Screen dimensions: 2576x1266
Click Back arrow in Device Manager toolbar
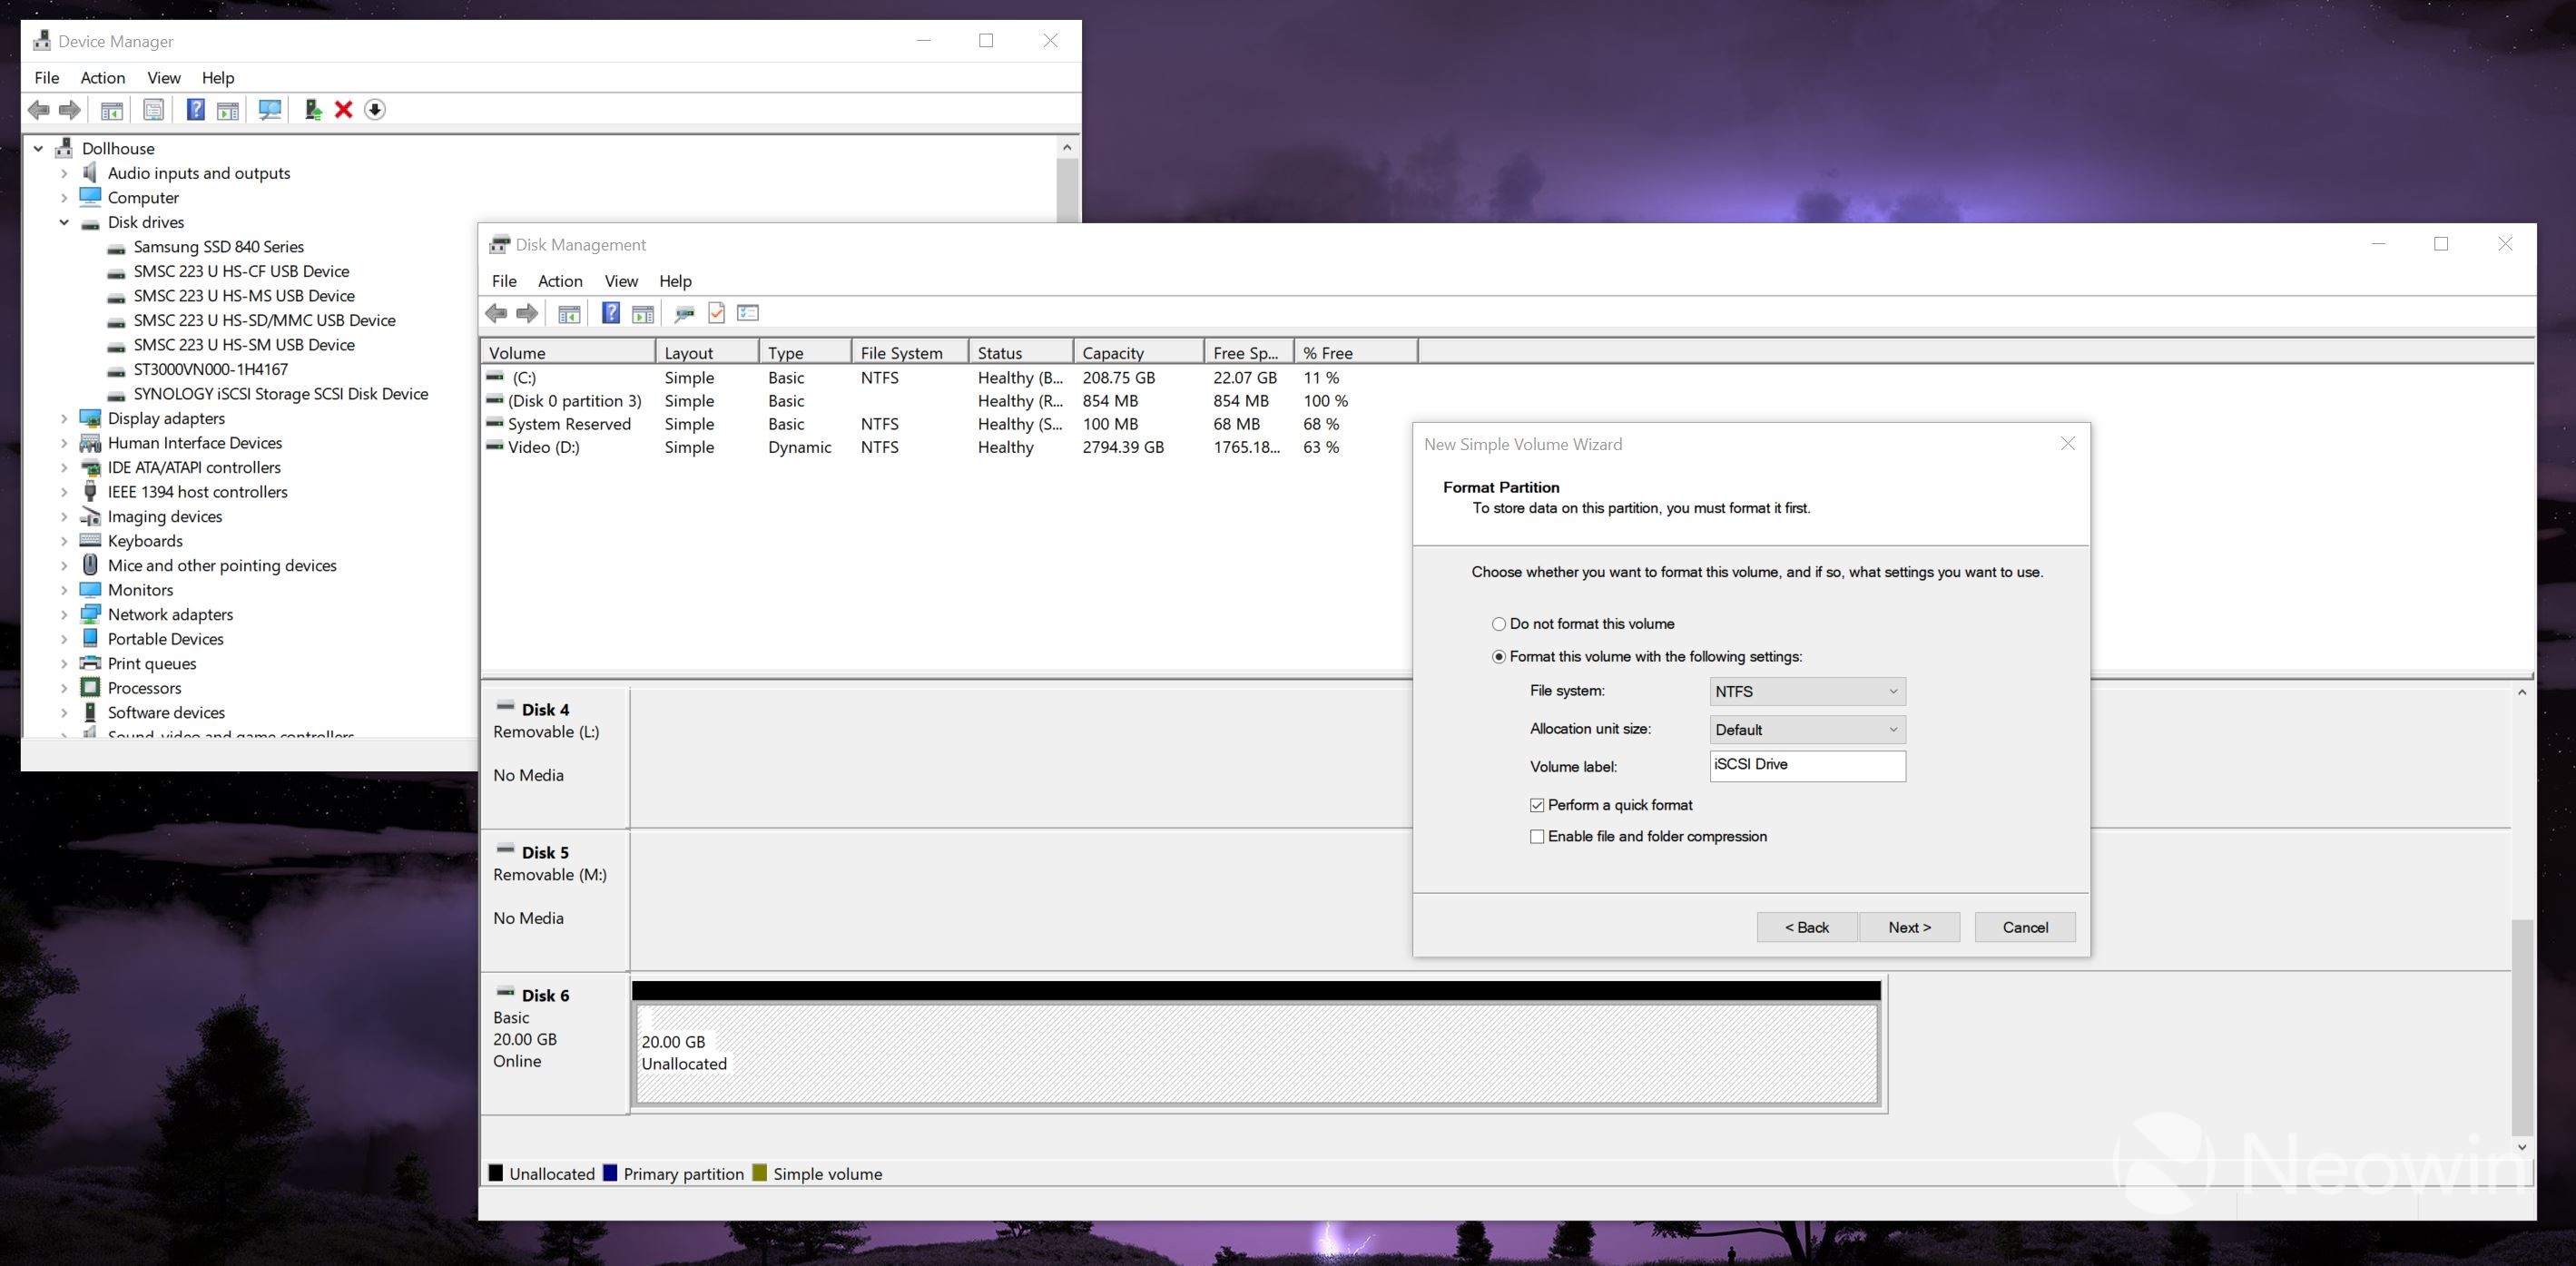tap(39, 110)
